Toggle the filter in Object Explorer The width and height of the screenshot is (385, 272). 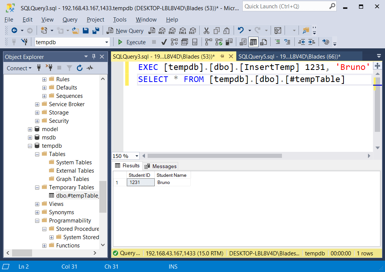(70, 68)
